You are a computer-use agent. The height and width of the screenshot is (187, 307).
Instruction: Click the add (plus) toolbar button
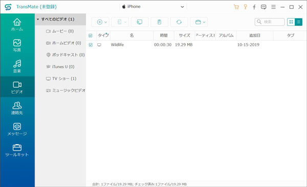click(100, 22)
